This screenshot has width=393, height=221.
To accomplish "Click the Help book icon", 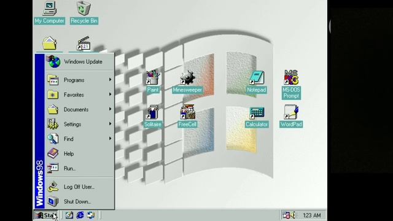I will tap(53, 153).
